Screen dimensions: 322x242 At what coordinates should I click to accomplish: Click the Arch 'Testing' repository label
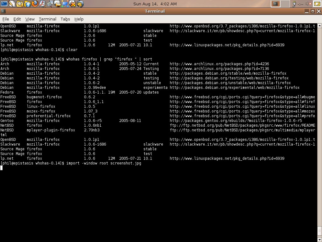[x=151, y=69]
